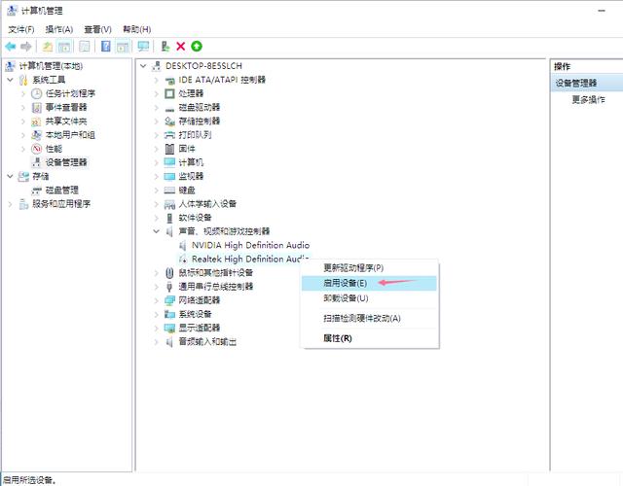Expand the 本地用户和组 node

pyautogui.click(x=23, y=135)
